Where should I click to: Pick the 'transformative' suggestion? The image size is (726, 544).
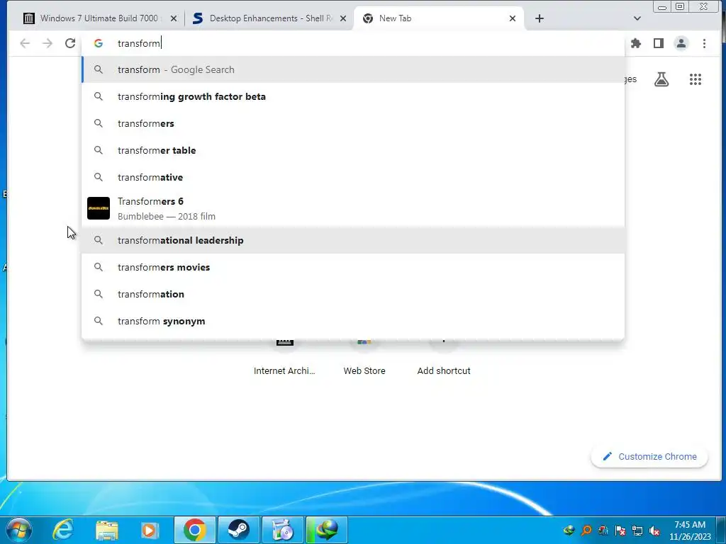coord(353,177)
